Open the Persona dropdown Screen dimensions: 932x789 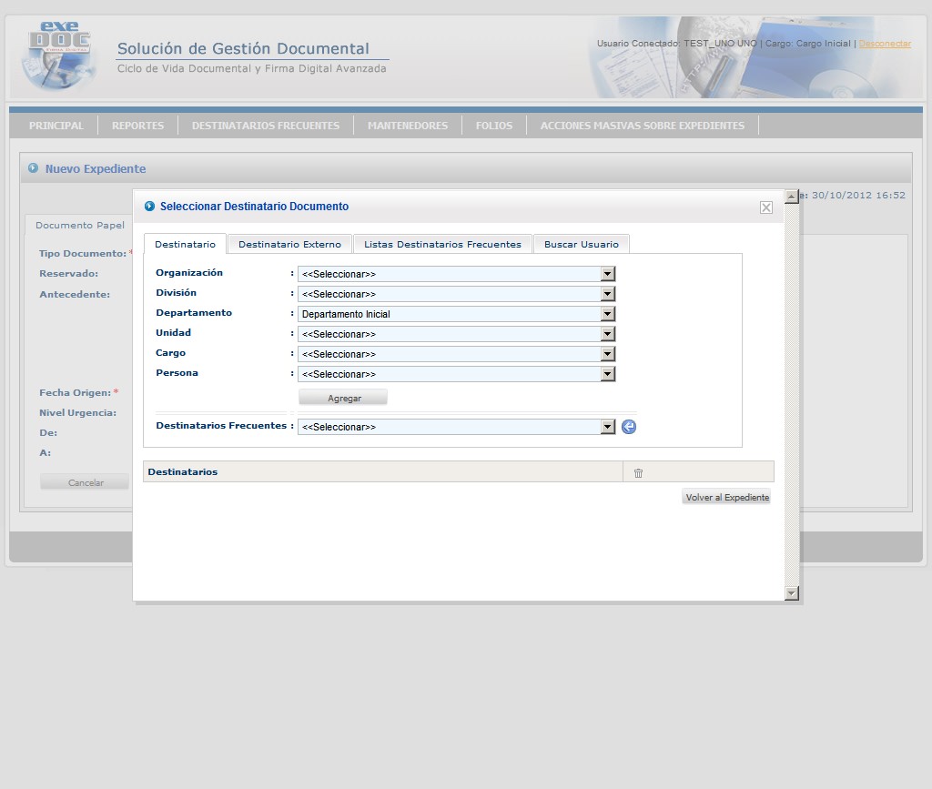[457, 374]
